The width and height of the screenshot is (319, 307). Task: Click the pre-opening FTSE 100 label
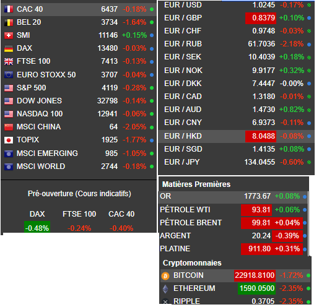tap(79, 214)
